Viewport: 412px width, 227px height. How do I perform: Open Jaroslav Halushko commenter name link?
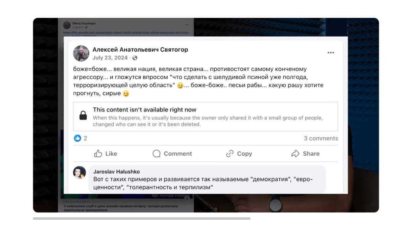coord(116,172)
